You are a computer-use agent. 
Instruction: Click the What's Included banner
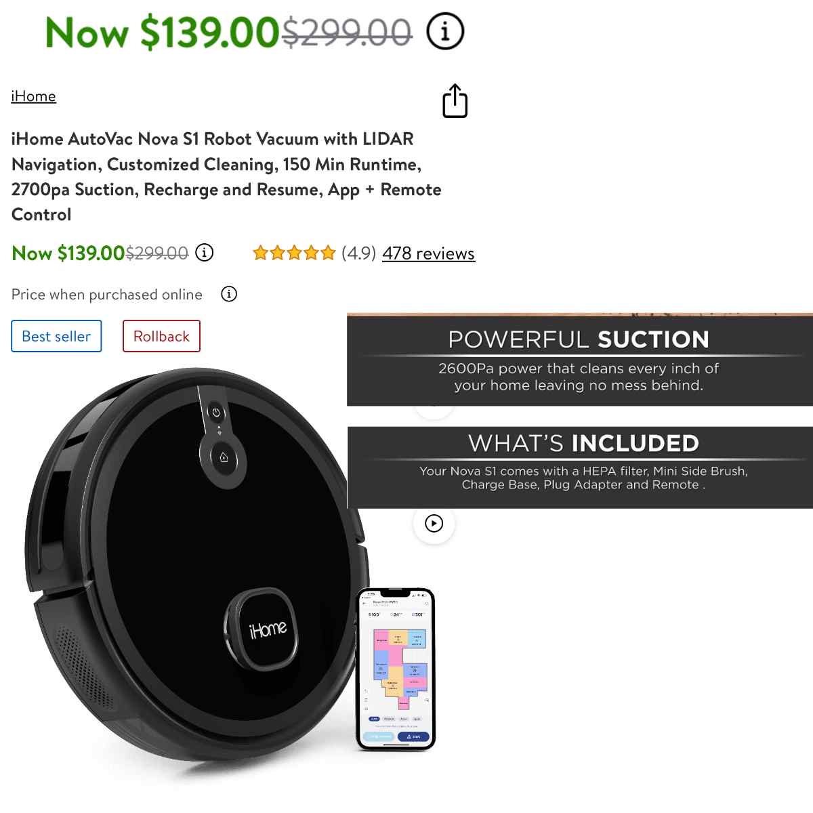click(x=579, y=467)
